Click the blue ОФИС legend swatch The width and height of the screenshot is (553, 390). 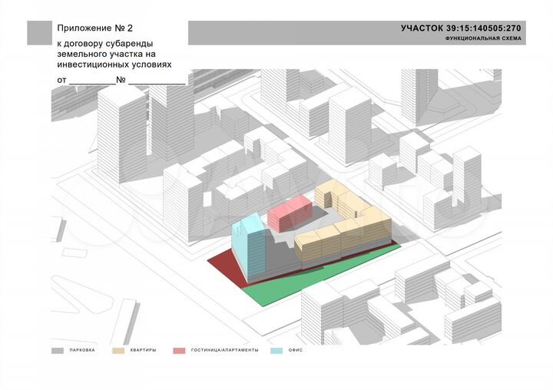click(276, 350)
